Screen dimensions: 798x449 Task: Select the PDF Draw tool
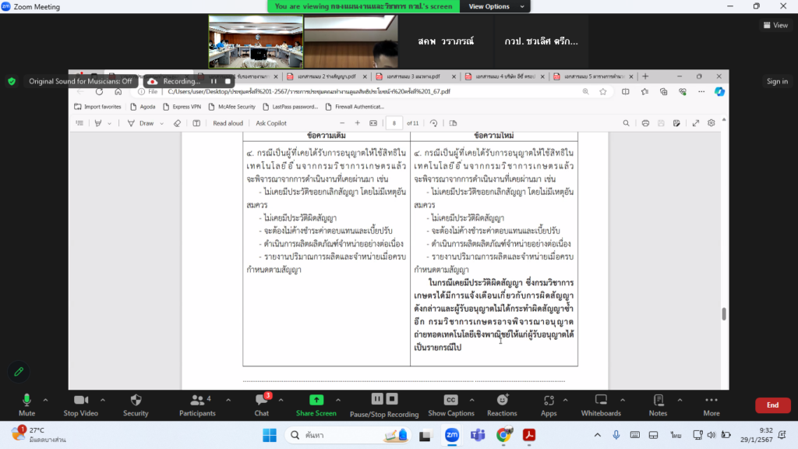point(141,123)
